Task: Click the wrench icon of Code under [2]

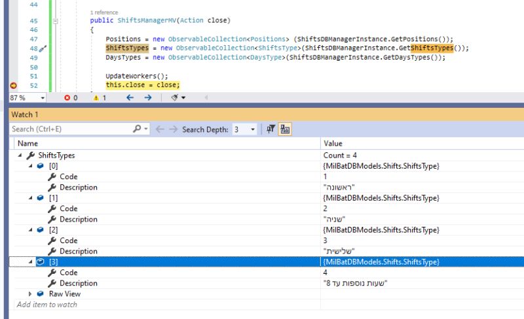Action: coord(52,241)
